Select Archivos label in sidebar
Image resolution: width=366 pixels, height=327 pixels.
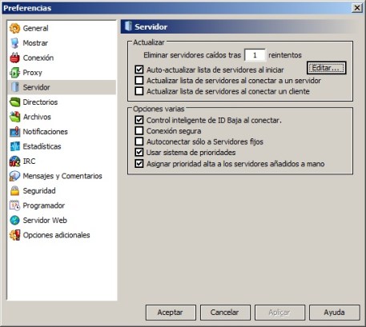(37, 117)
